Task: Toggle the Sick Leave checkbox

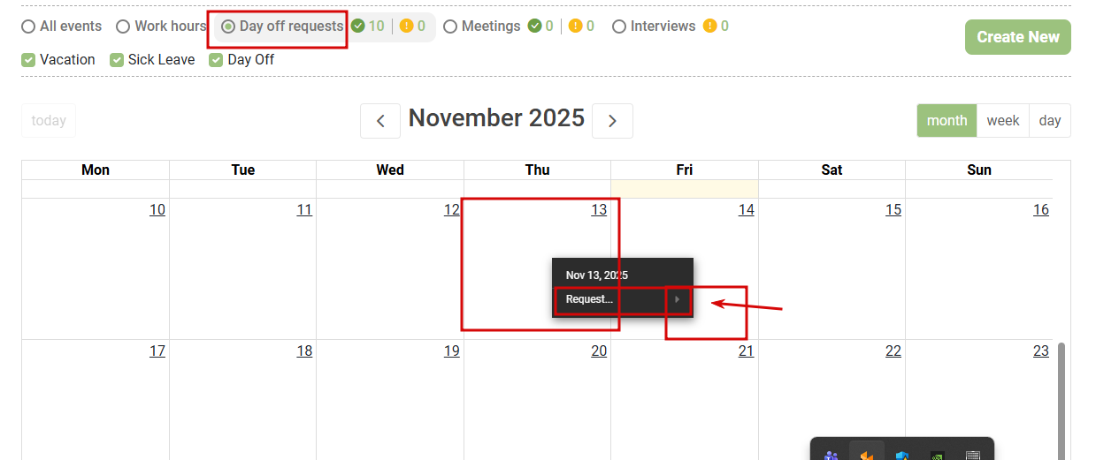Action: [x=117, y=60]
